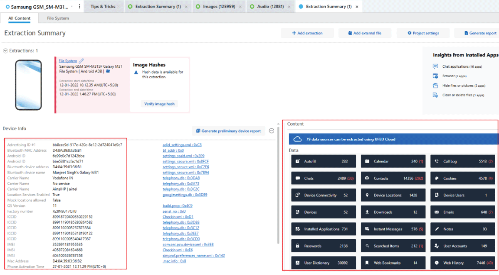Image resolution: width=499 pixels, height=275 pixels.
Task: Click the Passwords lock icon
Action: tap(297, 246)
